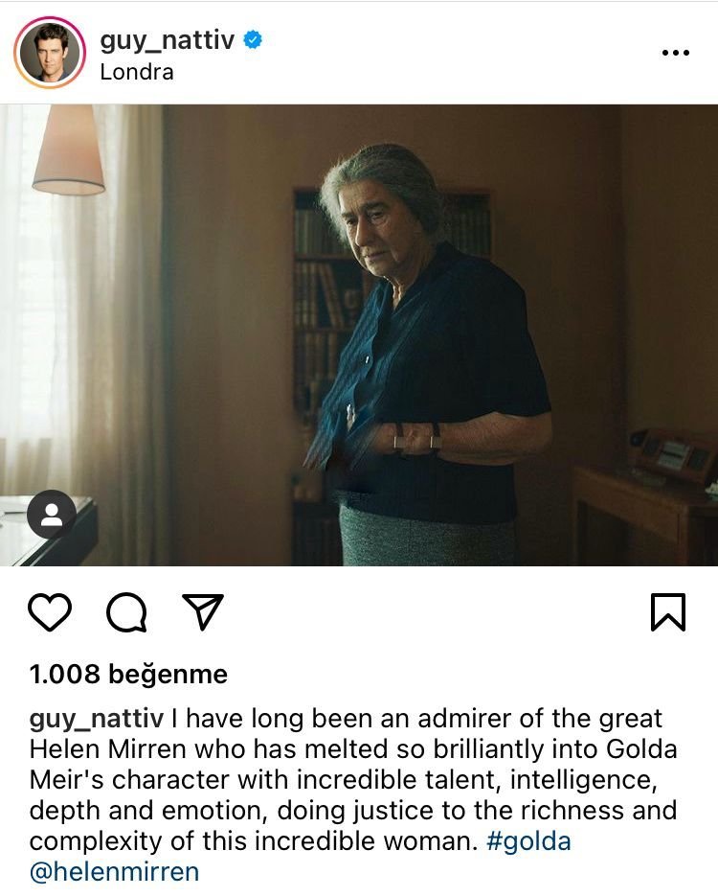Tap the posted photo of the woman
Viewport: 718px width, 896px height.
click(x=359, y=334)
